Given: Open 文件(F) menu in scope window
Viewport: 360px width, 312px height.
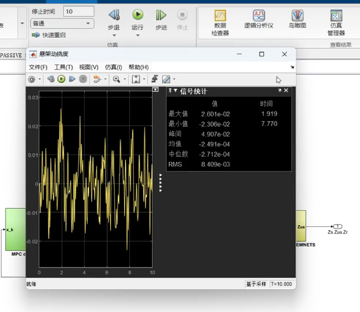Looking at the screenshot, I should 38,67.
